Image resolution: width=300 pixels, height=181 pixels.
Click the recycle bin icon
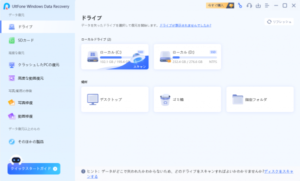pos(165,100)
